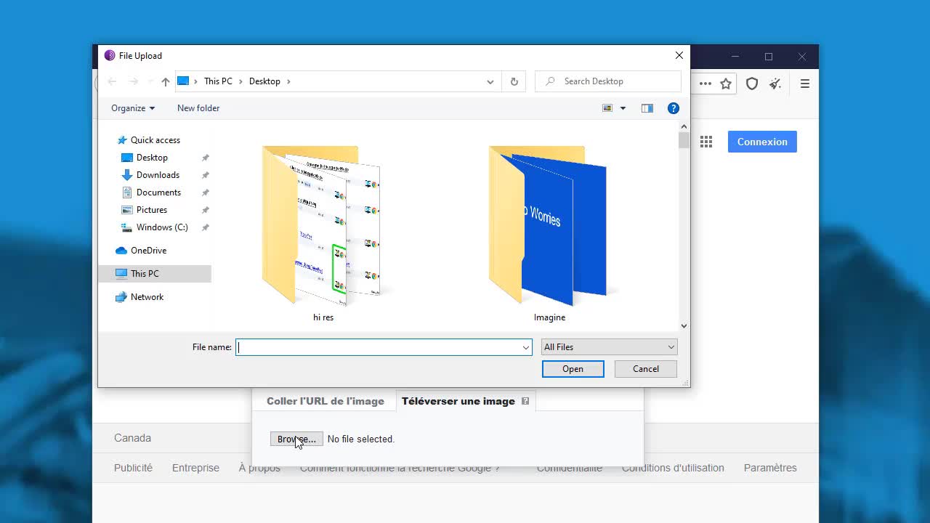The width and height of the screenshot is (930, 523).
Task: Click the pin icon next to Downloads
Action: point(205,175)
